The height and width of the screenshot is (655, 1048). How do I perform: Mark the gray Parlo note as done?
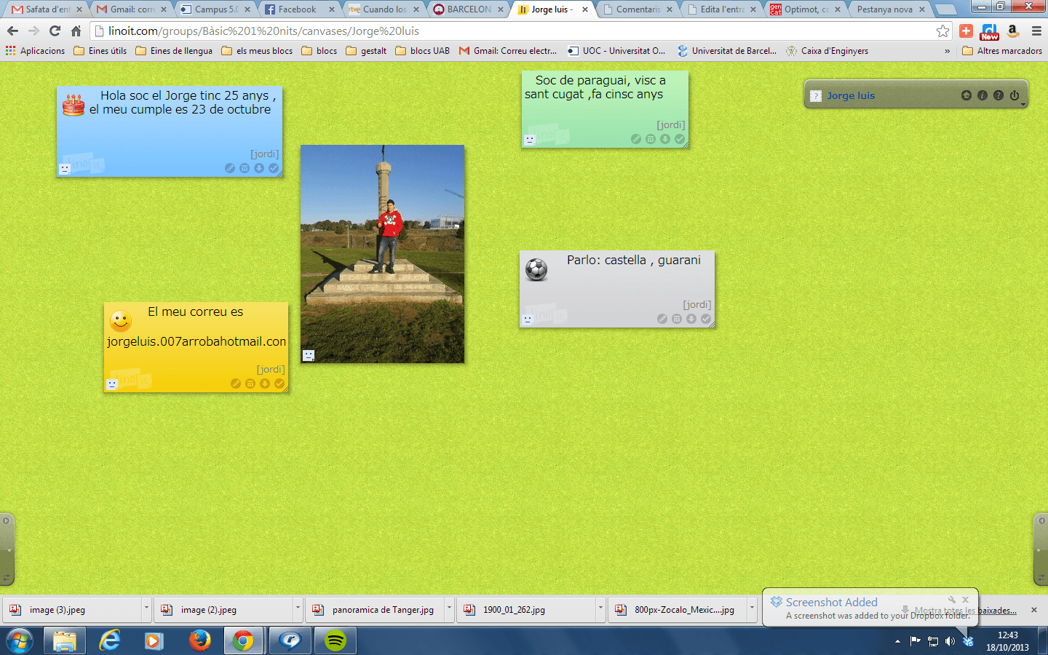[x=706, y=319]
